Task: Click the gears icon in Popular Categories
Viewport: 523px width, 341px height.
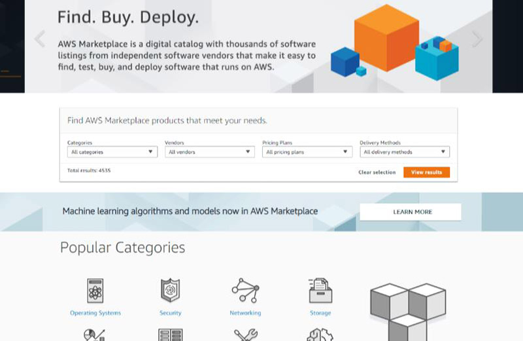Action: [x=320, y=335]
